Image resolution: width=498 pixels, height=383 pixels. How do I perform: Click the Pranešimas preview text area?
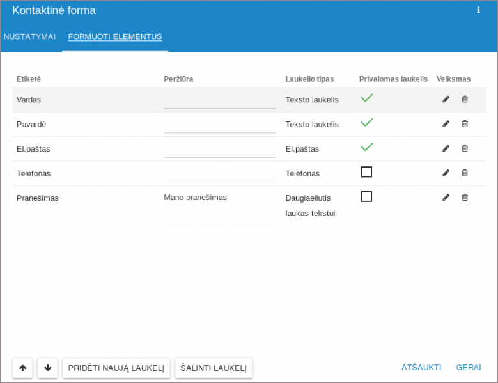[220, 210]
